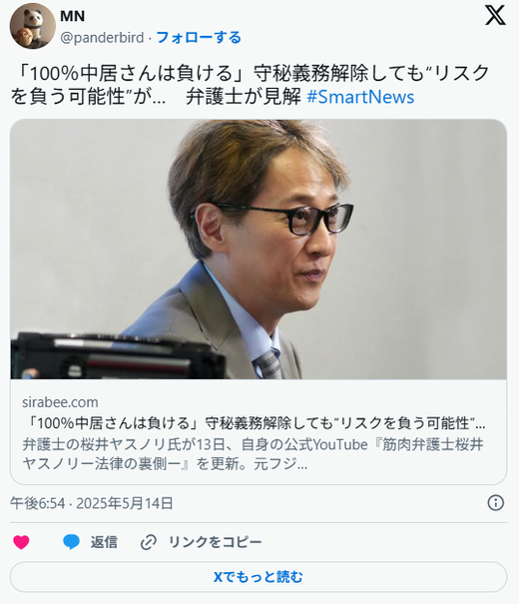Open the #SmartNews hashtag
This screenshot has height=604, width=519.
point(360,97)
